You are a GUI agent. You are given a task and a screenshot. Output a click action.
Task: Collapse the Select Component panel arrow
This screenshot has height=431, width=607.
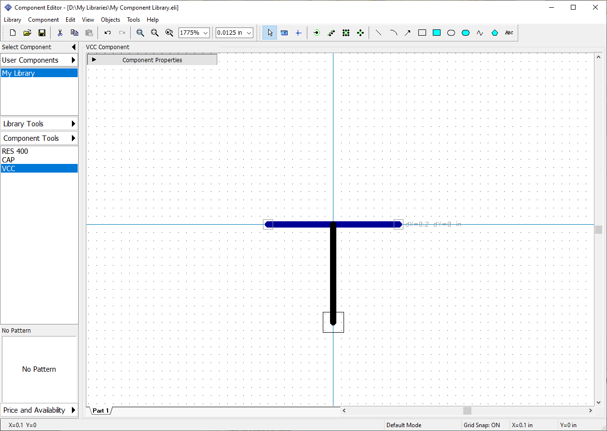[73, 47]
